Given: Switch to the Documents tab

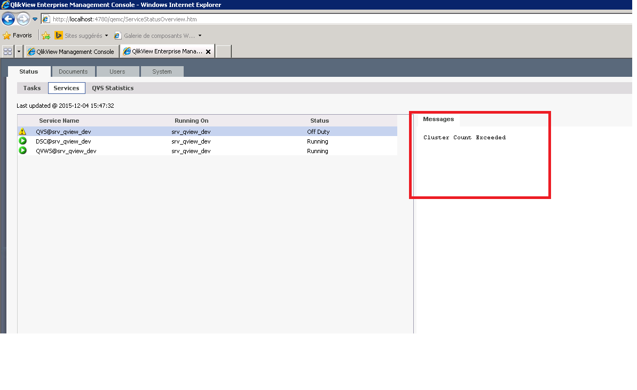Looking at the screenshot, I should [73, 71].
